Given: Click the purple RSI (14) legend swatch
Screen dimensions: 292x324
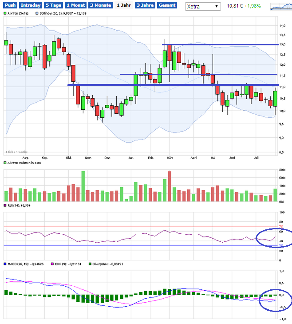Looking at the screenshot, I should [x=5, y=205].
